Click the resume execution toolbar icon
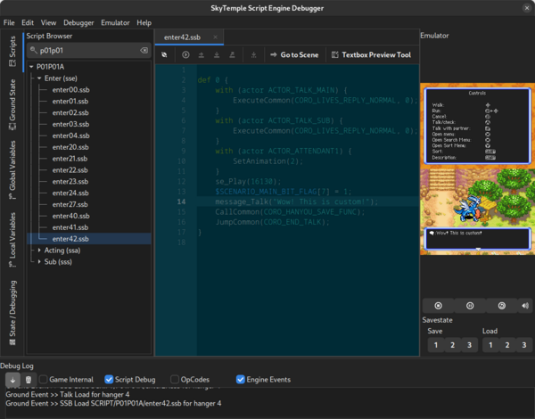The image size is (535, 419). [x=185, y=55]
